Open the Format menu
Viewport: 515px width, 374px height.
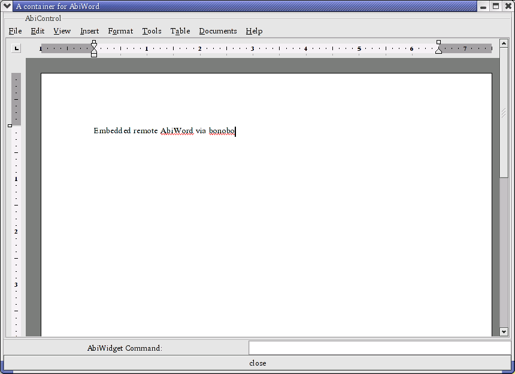click(120, 31)
